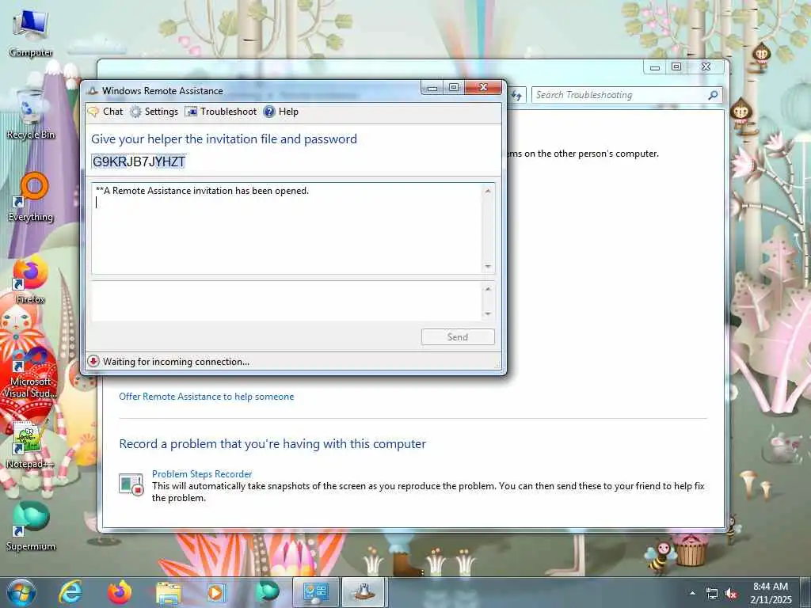The width and height of the screenshot is (811, 608).
Task: Click the red waiting connection status icon
Action: pos(93,361)
